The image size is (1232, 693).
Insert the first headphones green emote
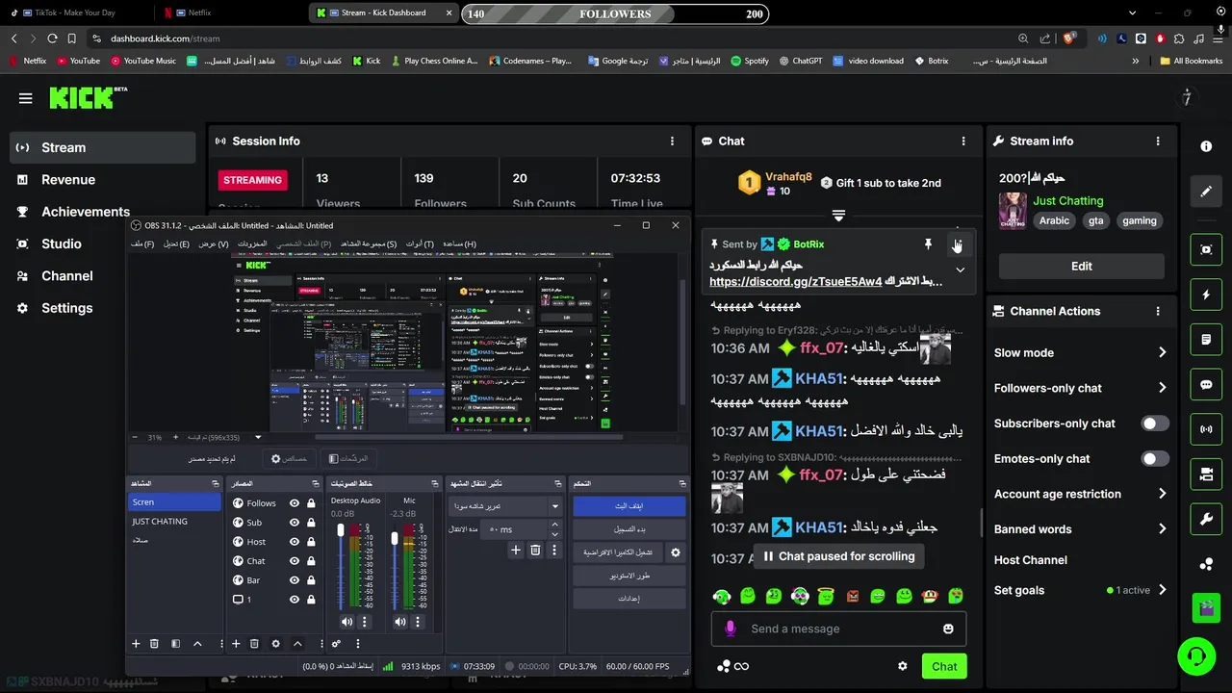point(722,597)
